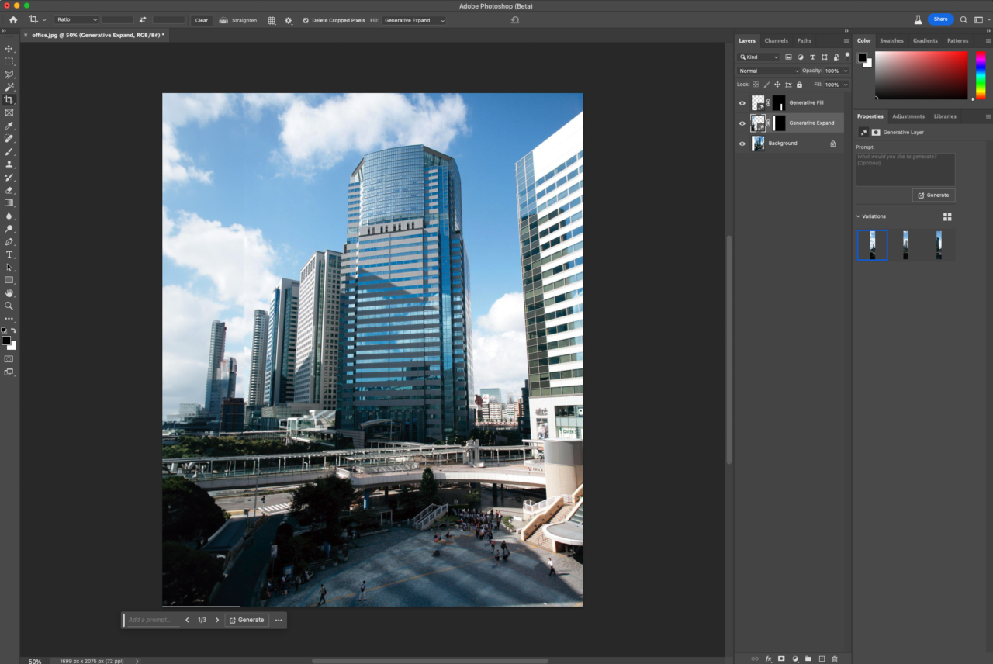This screenshot has width=993, height=664.
Task: Enable Delete Cropped Pixels checkbox
Action: pos(306,20)
